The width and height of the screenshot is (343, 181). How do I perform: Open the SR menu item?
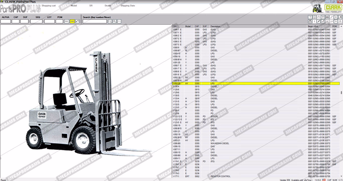pos(91,6)
